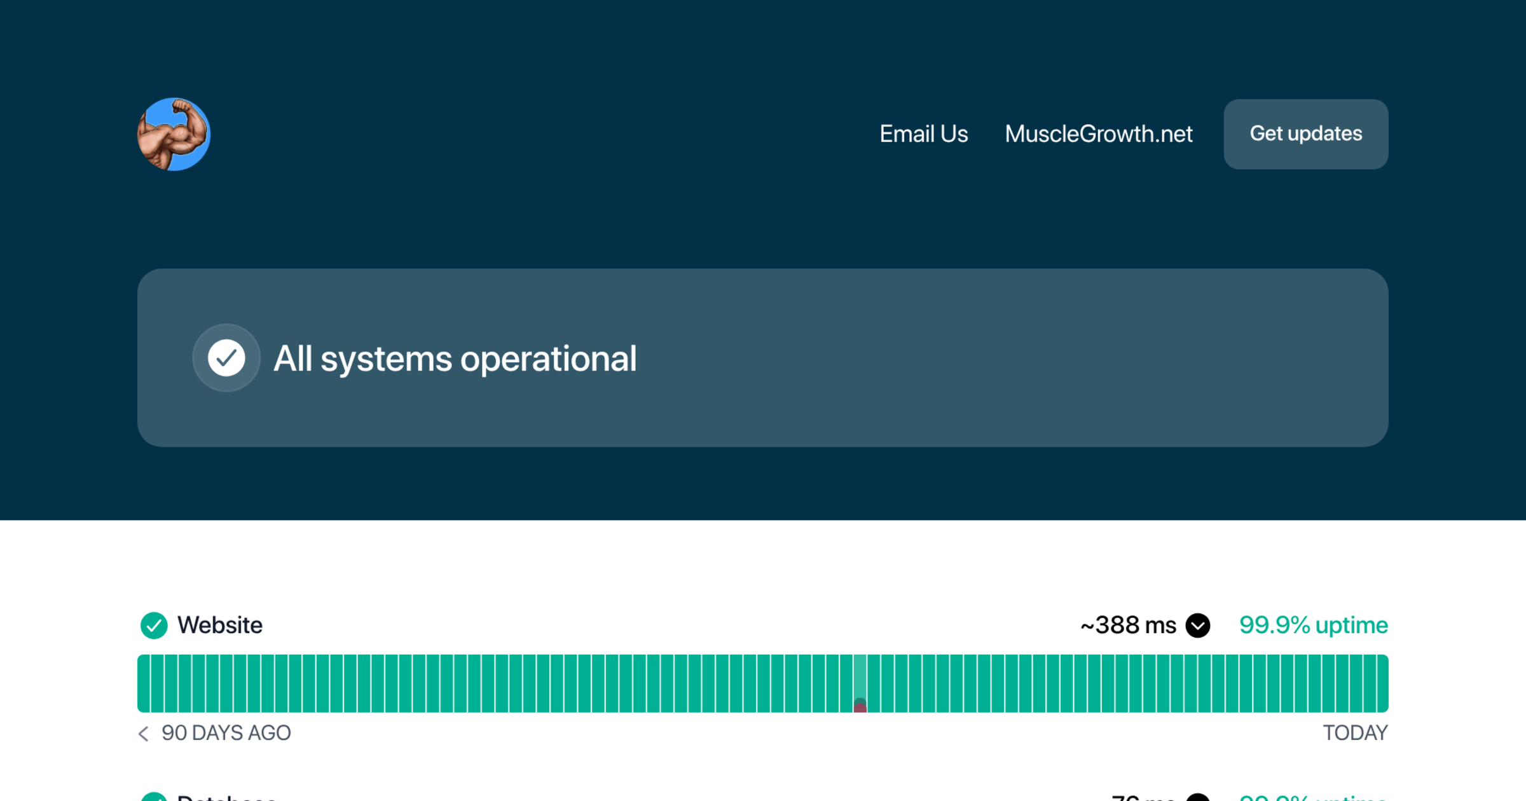Click the black chevron circle next to ~388 ms
Screen dimensions: 1526x801
tap(1198, 626)
